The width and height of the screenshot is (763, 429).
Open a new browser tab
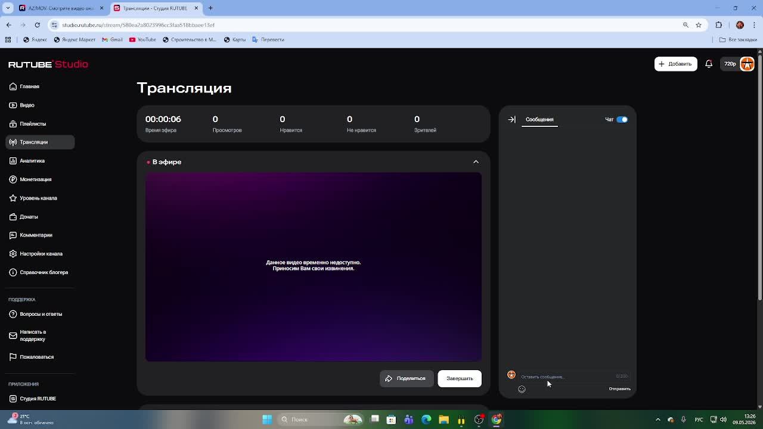point(210,8)
